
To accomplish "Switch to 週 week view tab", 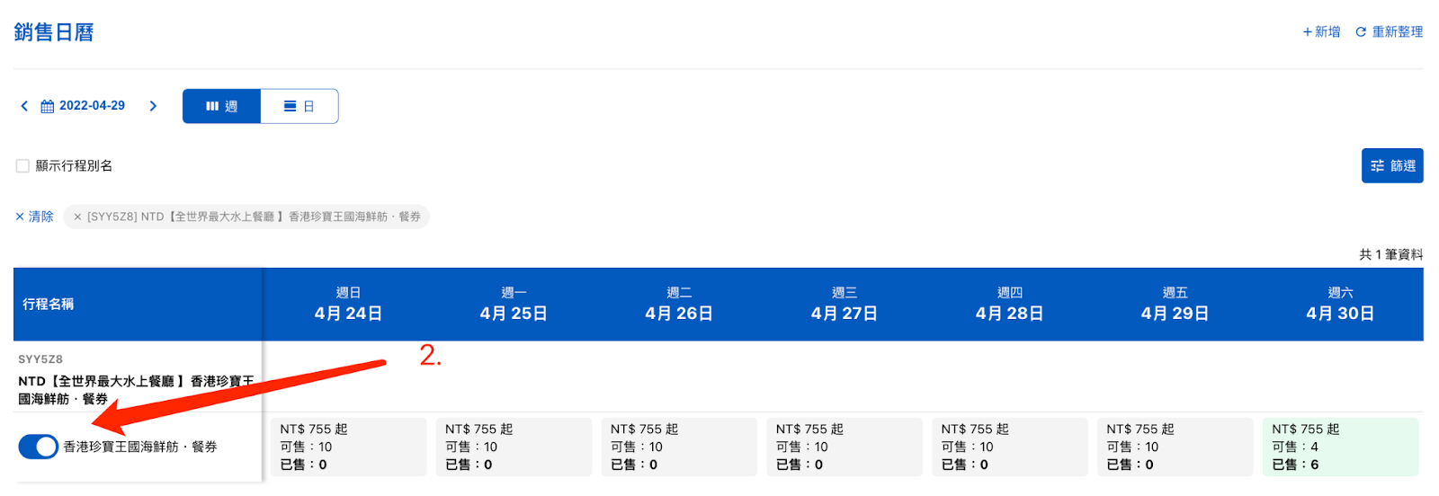I will [x=221, y=106].
